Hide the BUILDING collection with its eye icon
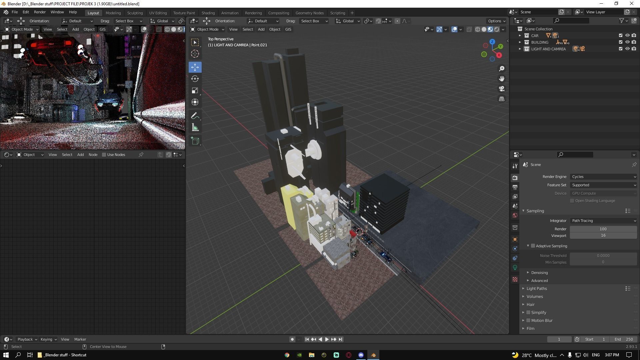The image size is (640, 360). tap(627, 42)
